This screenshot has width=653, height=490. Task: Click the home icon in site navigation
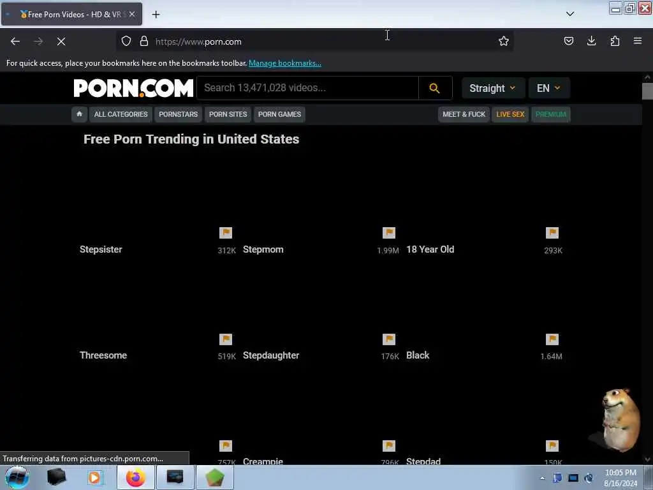pyautogui.click(x=79, y=114)
